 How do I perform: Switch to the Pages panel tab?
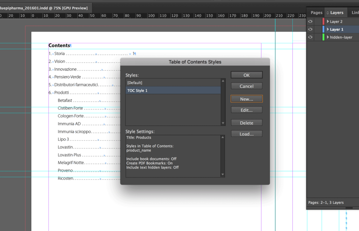tap(316, 13)
